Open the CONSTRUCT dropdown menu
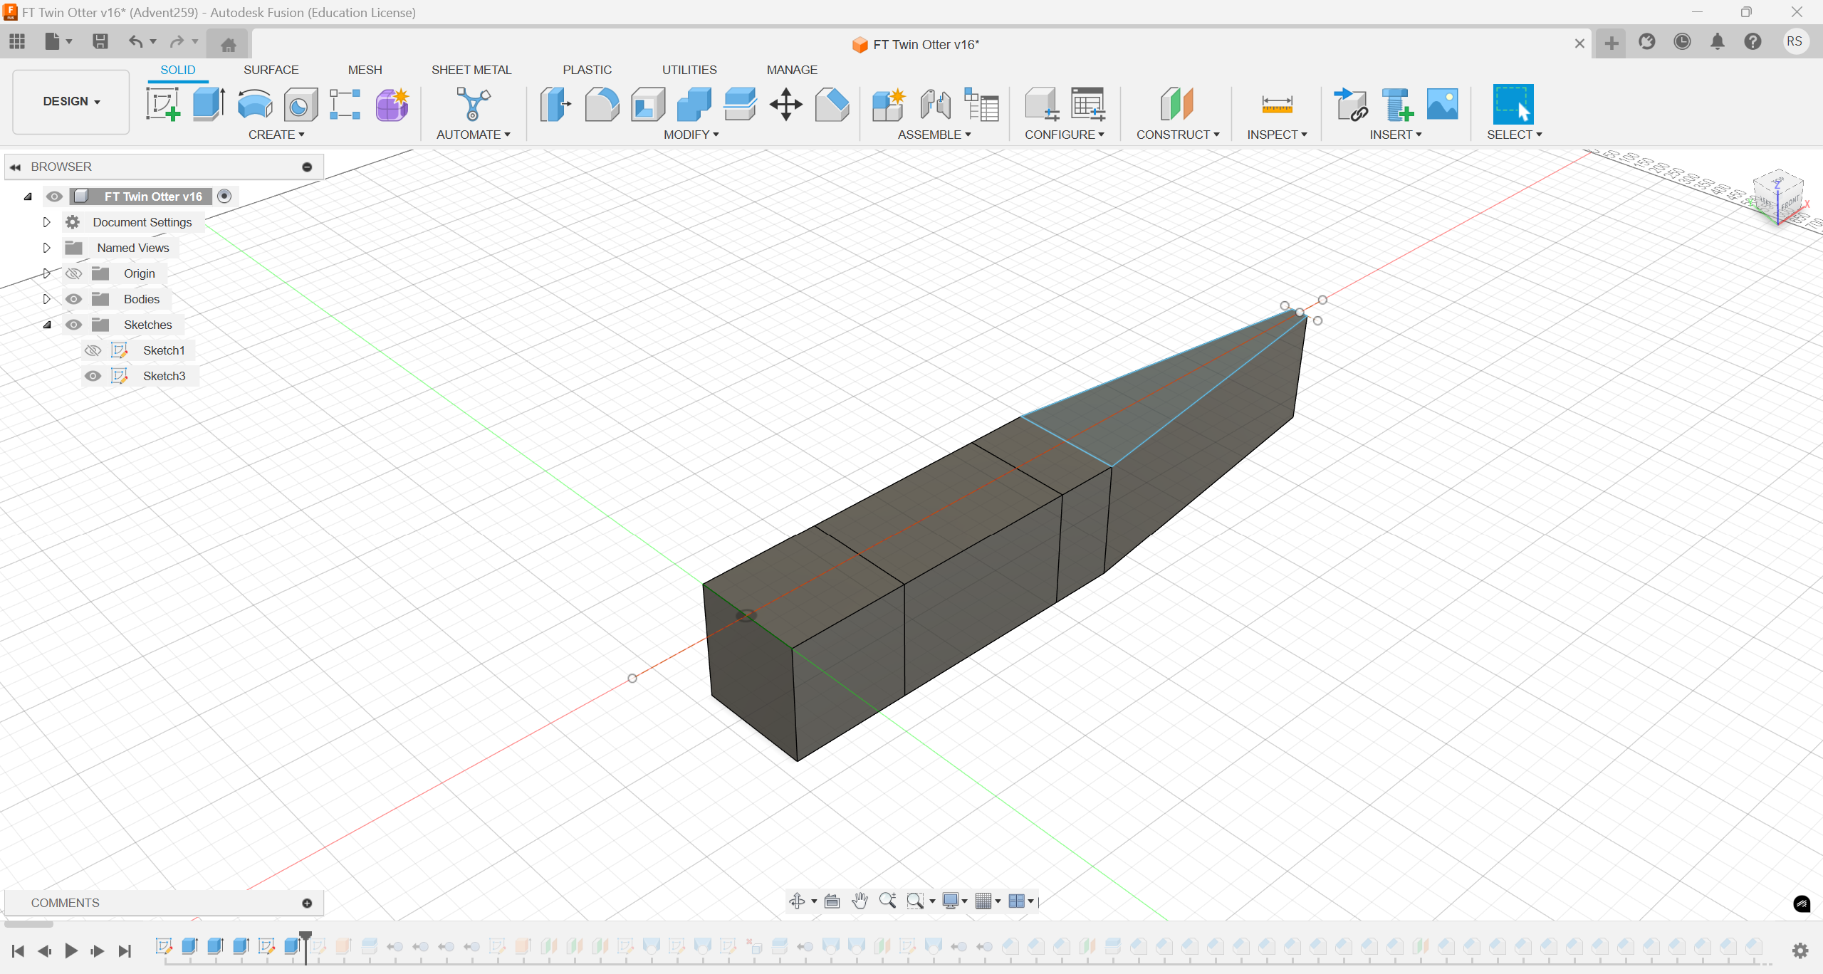 (x=1178, y=135)
